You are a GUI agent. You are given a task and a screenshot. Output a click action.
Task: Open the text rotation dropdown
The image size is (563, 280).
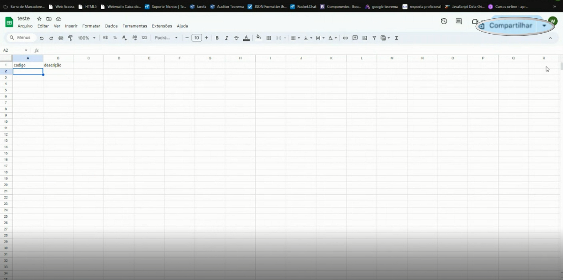333,38
